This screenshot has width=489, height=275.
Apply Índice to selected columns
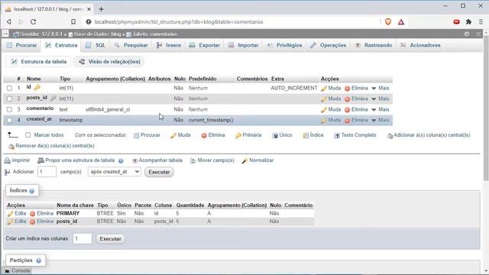coord(313,135)
